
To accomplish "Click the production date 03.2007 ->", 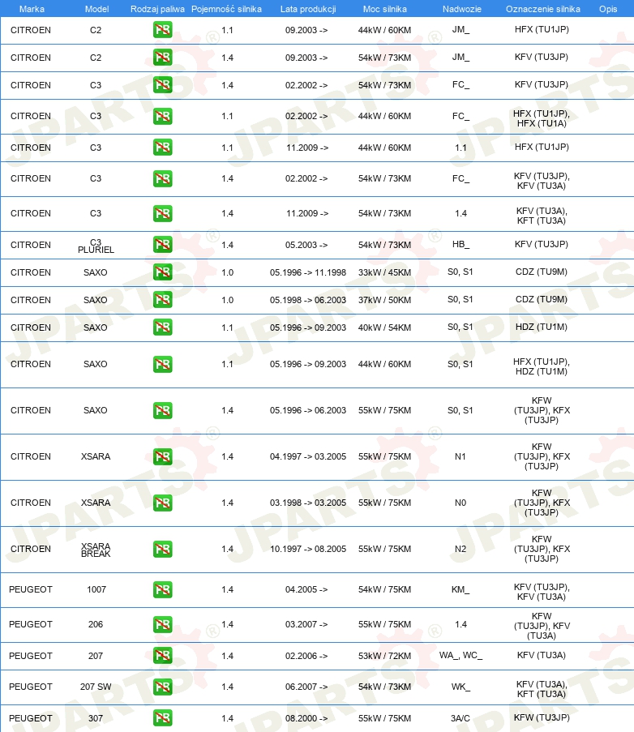I will (306, 624).
